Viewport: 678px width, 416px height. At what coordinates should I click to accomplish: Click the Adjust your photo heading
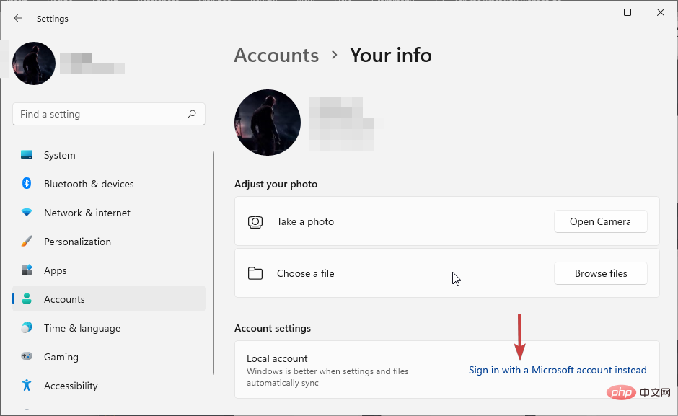point(276,185)
